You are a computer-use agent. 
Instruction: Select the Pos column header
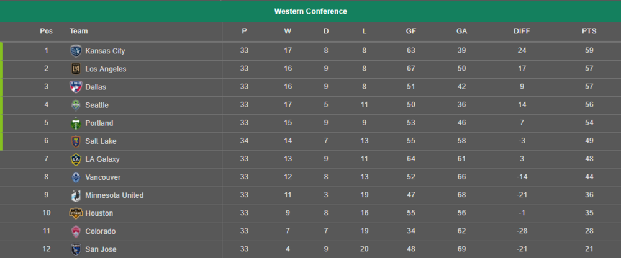click(x=47, y=31)
